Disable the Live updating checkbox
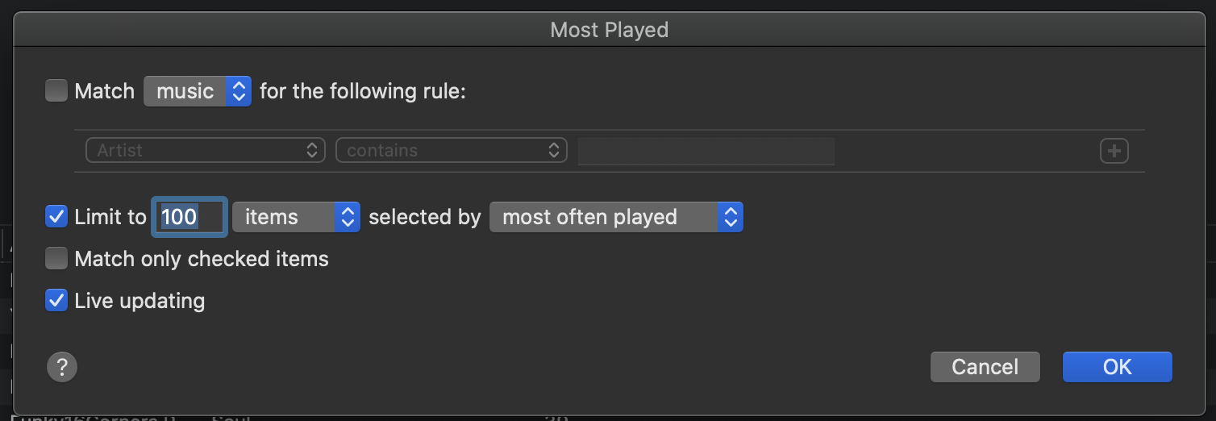Screen dimensions: 1216x421 [x=56, y=301]
